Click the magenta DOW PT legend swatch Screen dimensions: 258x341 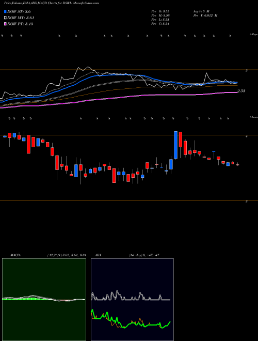tap(6, 24)
